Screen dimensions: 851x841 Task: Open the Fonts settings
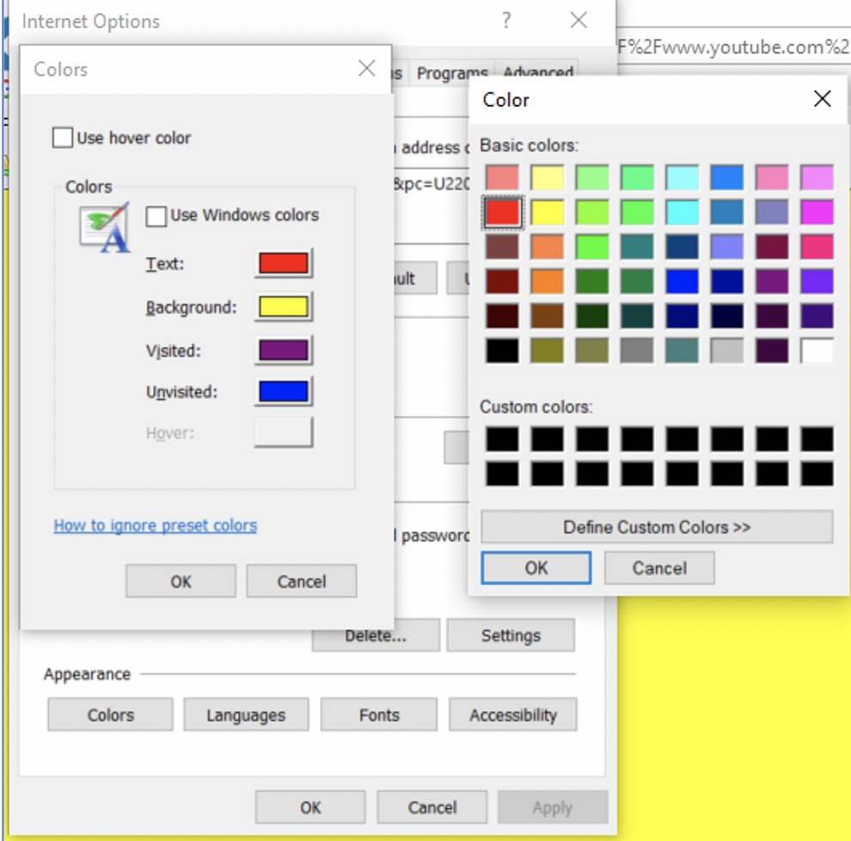(378, 715)
